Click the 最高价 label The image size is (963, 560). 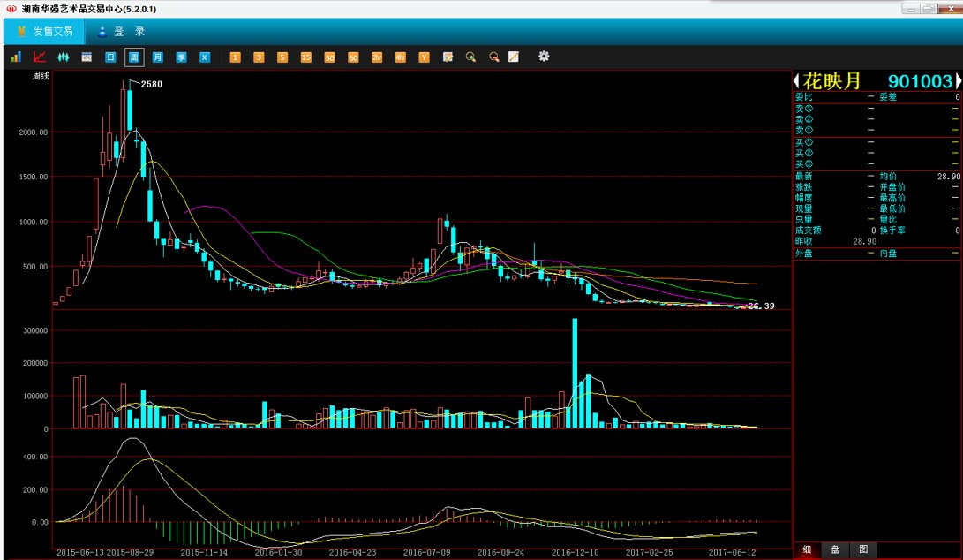click(892, 198)
